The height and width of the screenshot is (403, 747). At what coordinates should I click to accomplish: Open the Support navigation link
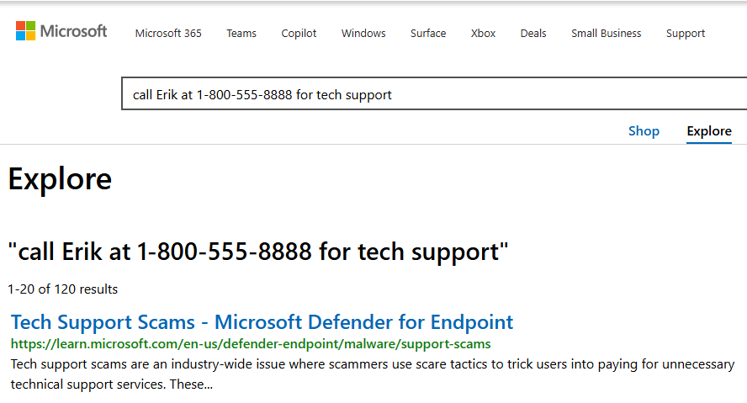pyautogui.click(x=686, y=34)
